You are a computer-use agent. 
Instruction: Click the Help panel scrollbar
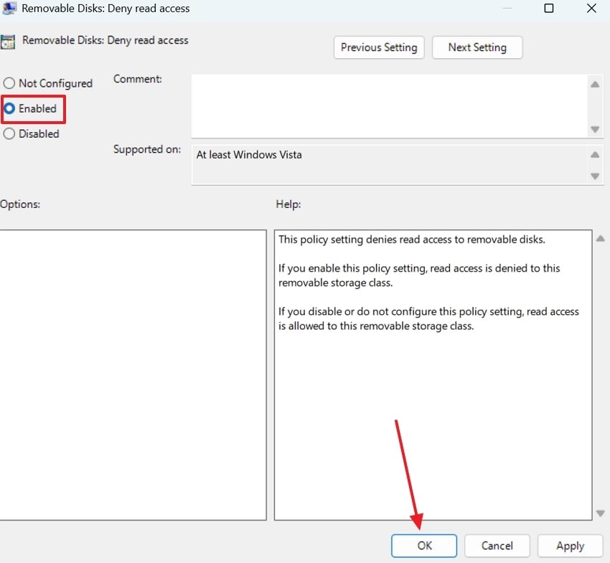(x=600, y=373)
